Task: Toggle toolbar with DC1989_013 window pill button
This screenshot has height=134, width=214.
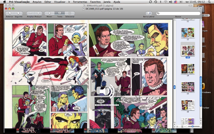Action: (x=199, y=9)
